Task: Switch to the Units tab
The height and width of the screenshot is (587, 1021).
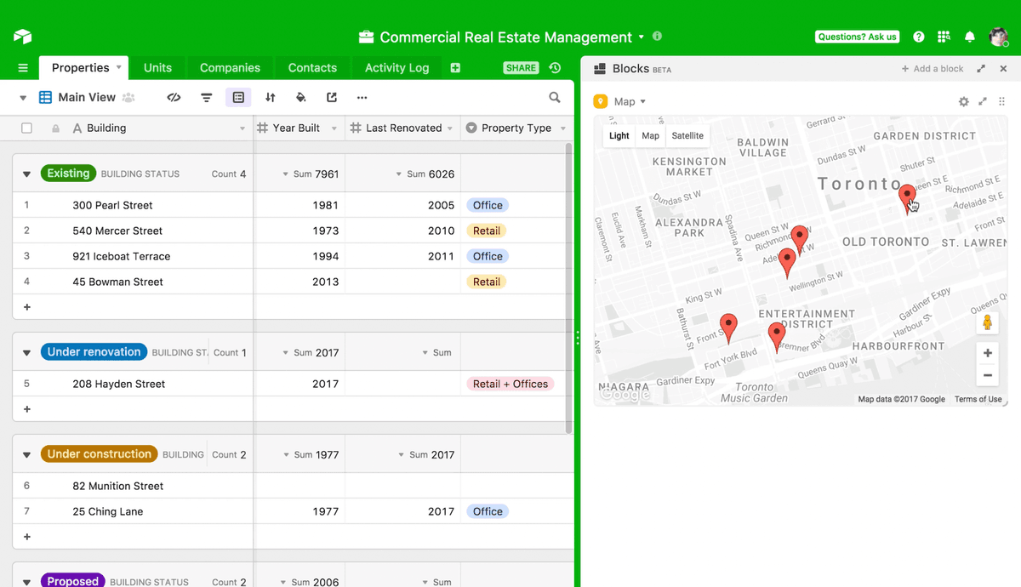Action: (x=157, y=68)
